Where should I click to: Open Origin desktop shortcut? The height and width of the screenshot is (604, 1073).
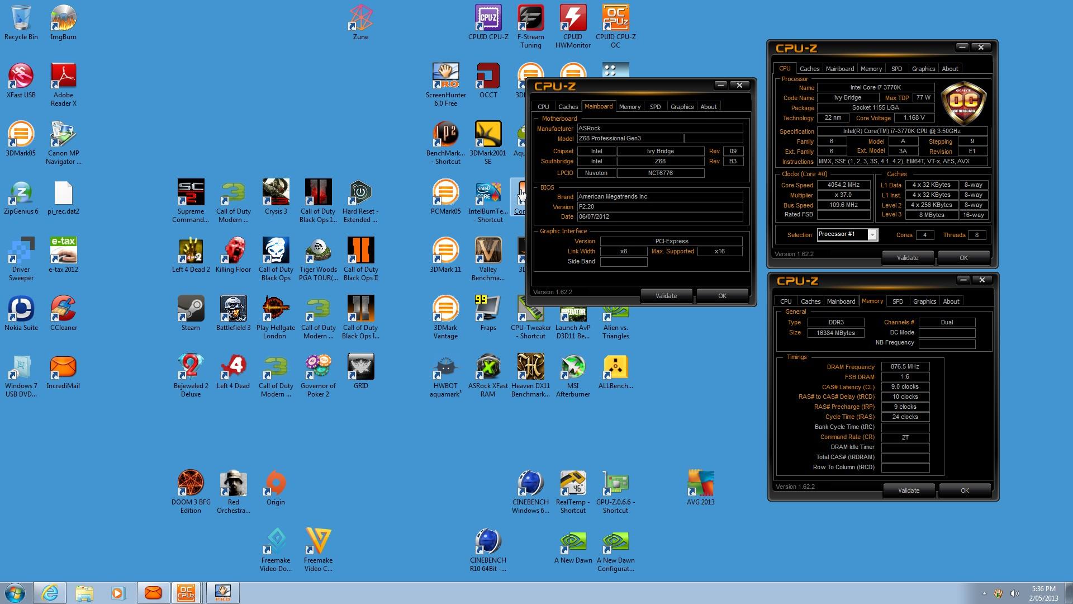pos(276,488)
